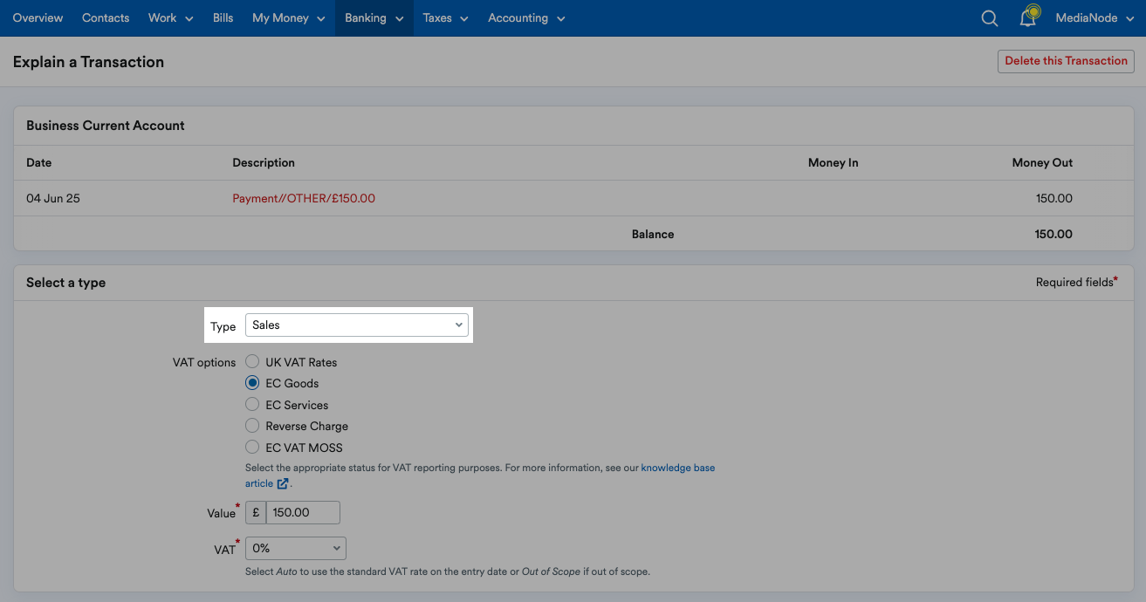Click the Money In column header
Viewport: 1146px width, 602px height.
pyautogui.click(x=833, y=163)
